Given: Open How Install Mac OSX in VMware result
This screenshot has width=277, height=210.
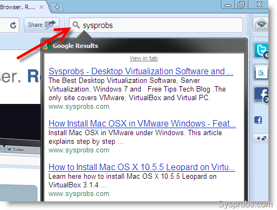Looking at the screenshot, I should 142,123.
